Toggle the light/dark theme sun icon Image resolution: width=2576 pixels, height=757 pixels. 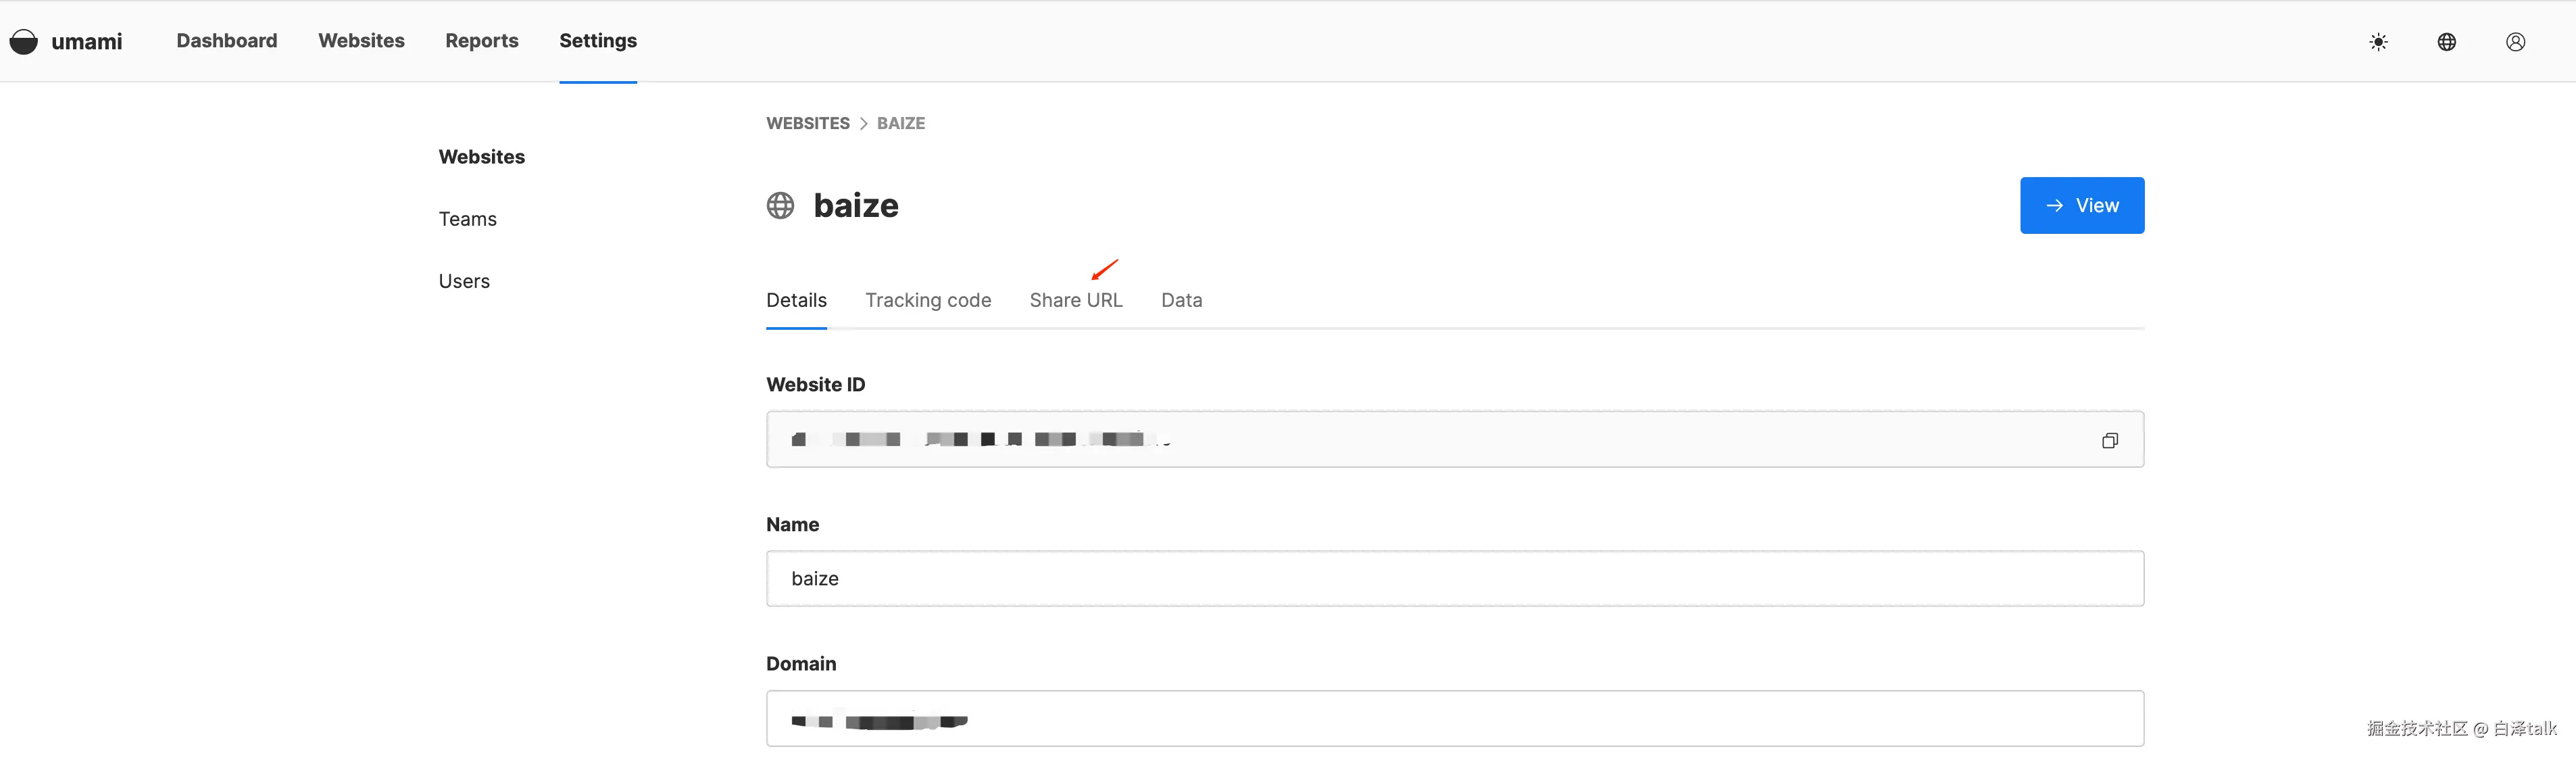coord(2378,42)
